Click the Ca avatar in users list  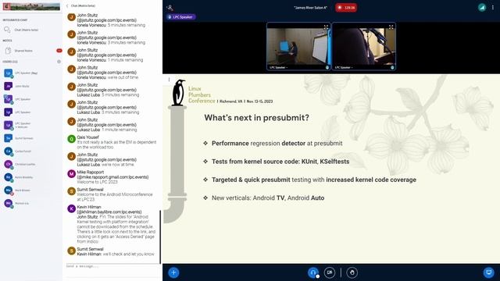tap(9, 151)
